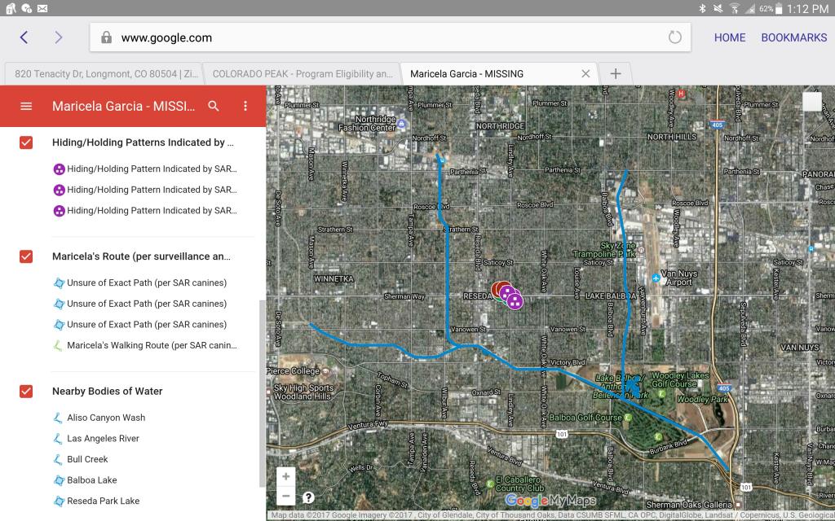Select Las Angeles River list item
This screenshot has height=521, width=835.
(103, 439)
